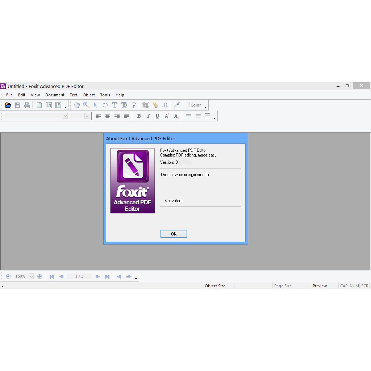Click the Color swatch box
371x371 pixels.
pyautogui.click(x=186, y=105)
